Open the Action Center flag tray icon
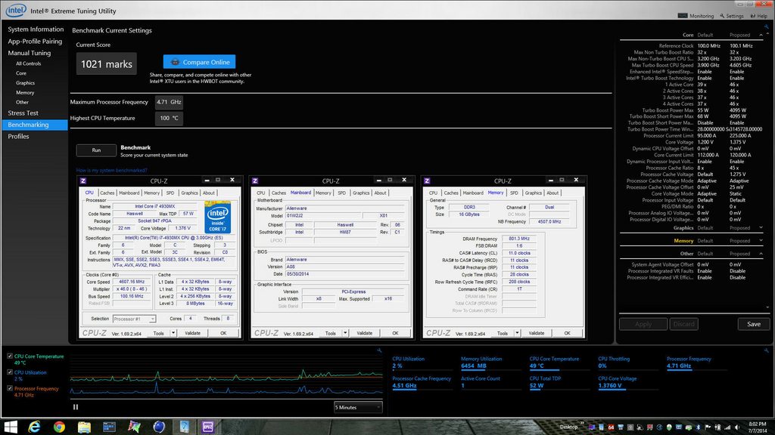 coord(708,427)
